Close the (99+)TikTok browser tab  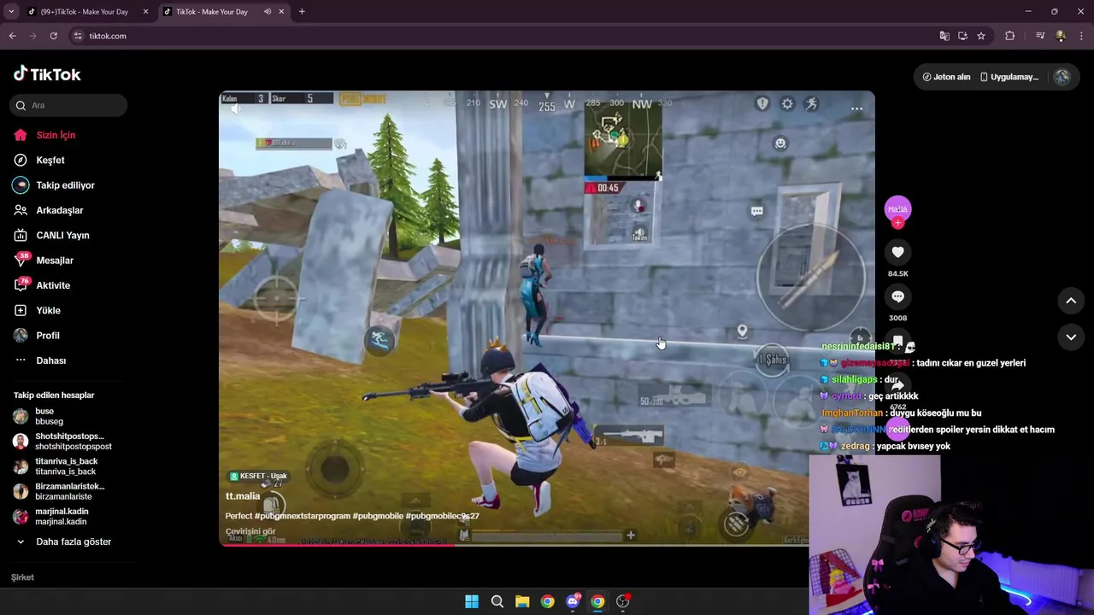[145, 12]
